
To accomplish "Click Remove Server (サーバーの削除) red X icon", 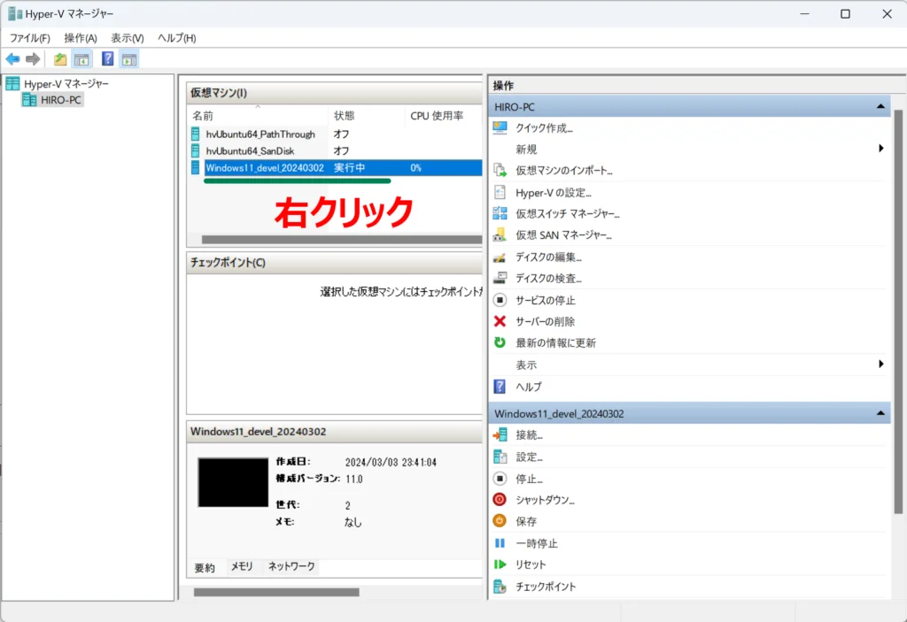I will click(x=500, y=321).
